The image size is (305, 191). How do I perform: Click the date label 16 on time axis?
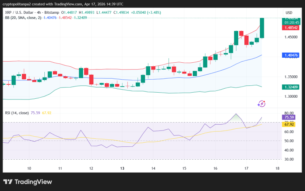215,168
